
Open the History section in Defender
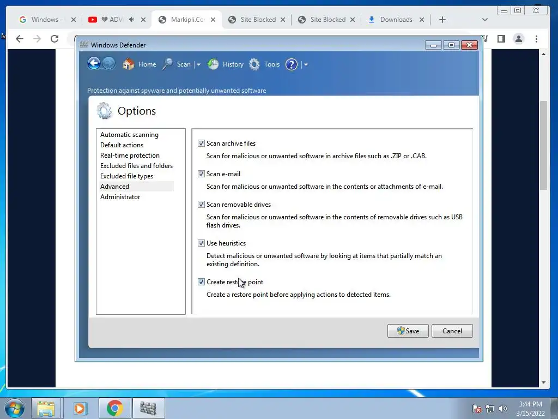click(226, 64)
